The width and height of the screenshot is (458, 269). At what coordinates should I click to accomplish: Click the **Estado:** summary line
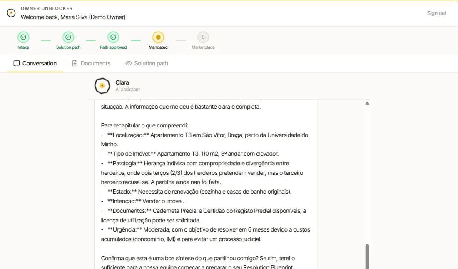(x=196, y=192)
